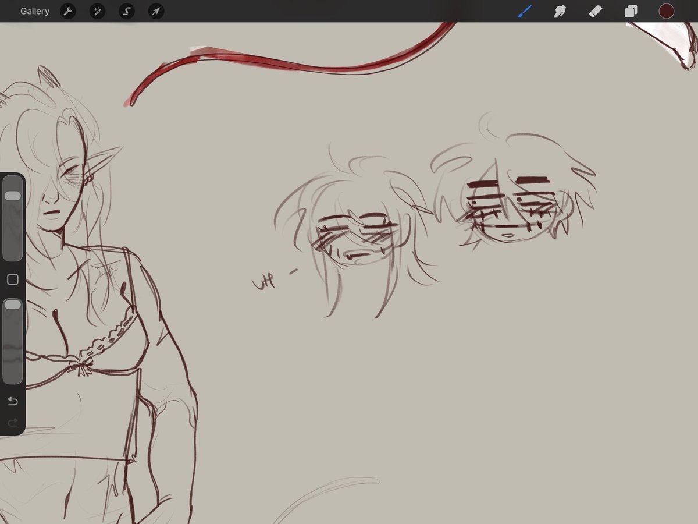Image resolution: width=698 pixels, height=524 pixels.
Task: Select the Smudge tool
Action: pyautogui.click(x=560, y=11)
